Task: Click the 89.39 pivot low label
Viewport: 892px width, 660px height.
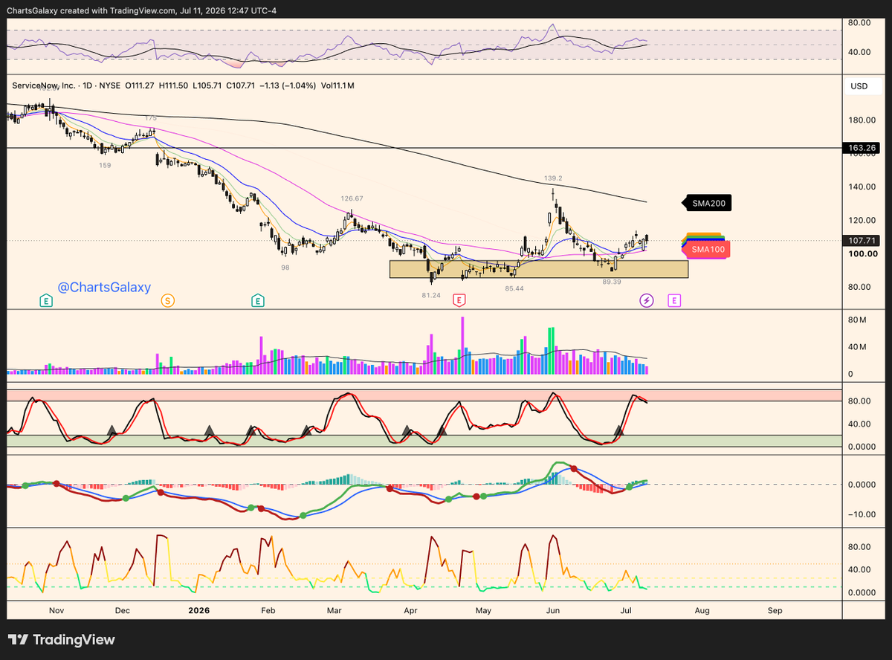Action: [612, 282]
